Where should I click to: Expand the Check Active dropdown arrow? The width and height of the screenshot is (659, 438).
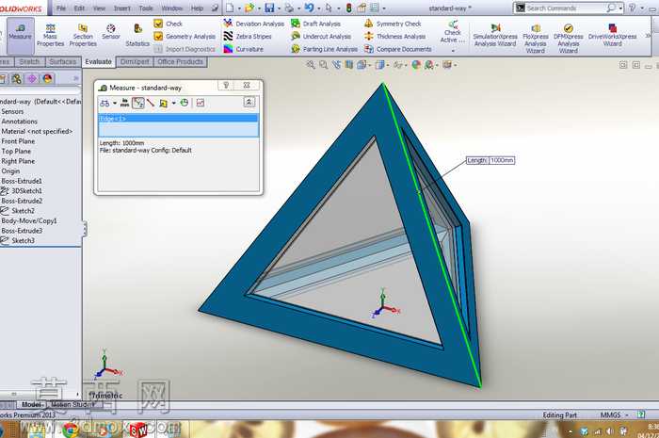click(453, 51)
